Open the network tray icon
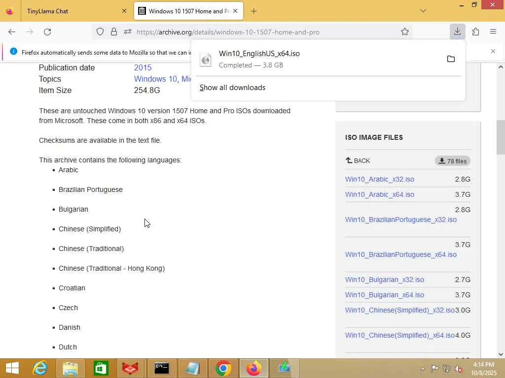 click(x=447, y=369)
